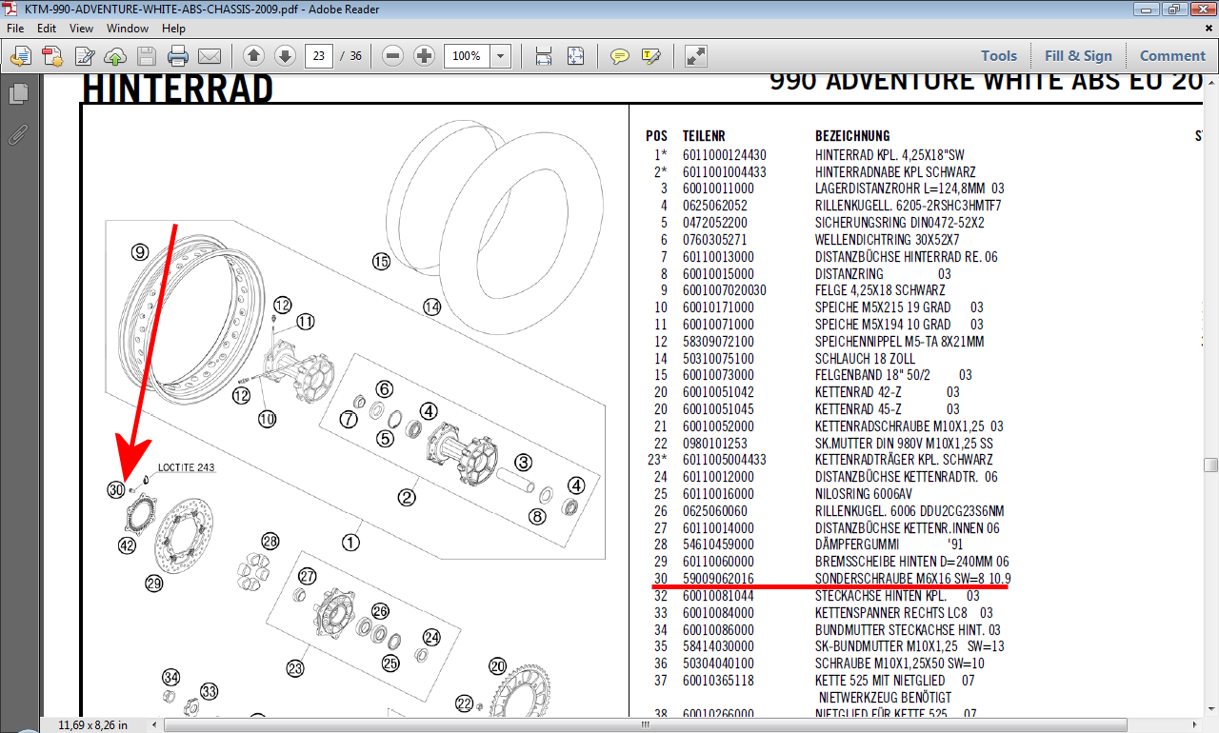Zoom out using the minus button

click(x=392, y=56)
